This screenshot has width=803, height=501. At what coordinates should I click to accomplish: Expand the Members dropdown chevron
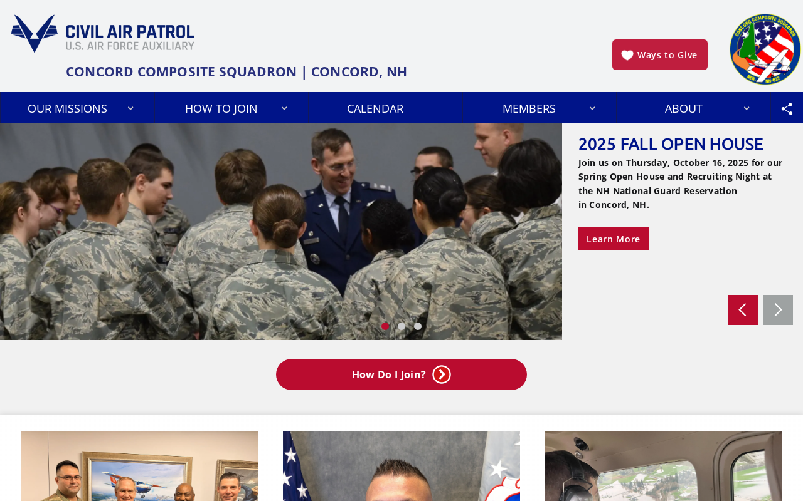click(592, 108)
